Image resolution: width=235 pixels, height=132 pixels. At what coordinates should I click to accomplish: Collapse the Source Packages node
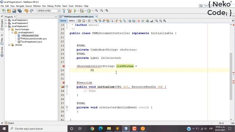tap(9, 29)
